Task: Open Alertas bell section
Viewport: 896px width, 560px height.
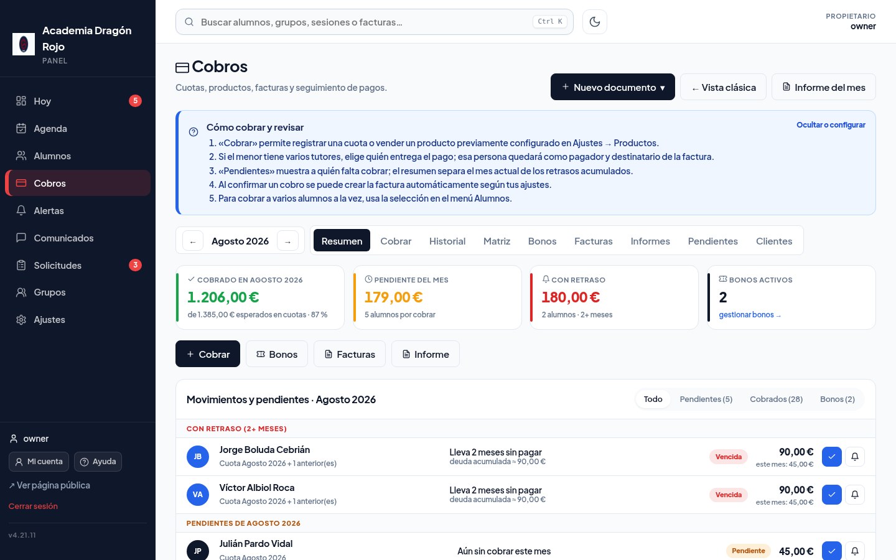Action: tap(78, 210)
